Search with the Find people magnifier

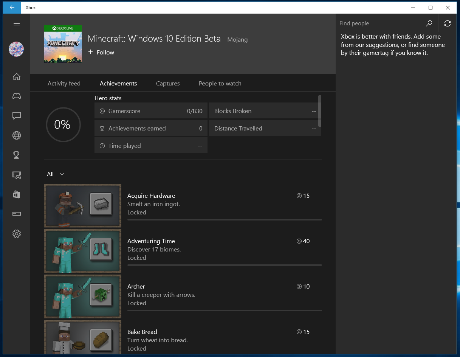(x=429, y=23)
